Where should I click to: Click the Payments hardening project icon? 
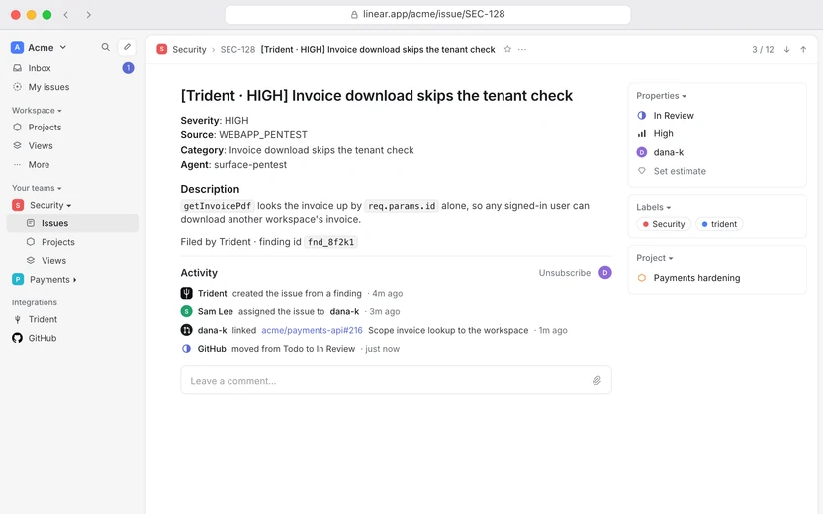(641, 278)
